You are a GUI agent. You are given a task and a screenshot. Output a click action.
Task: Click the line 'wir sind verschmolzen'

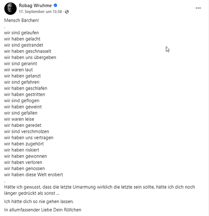click(27, 131)
